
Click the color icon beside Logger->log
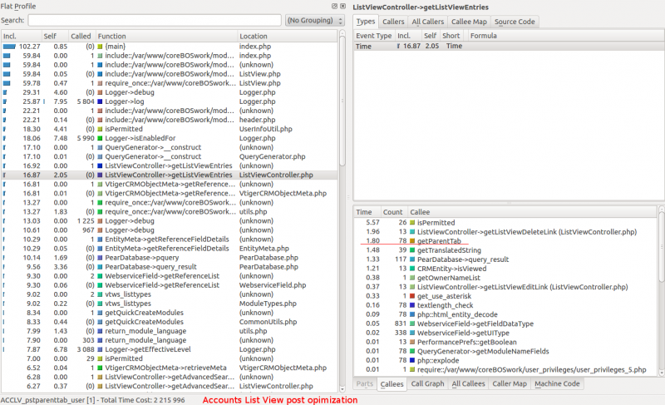(101, 101)
